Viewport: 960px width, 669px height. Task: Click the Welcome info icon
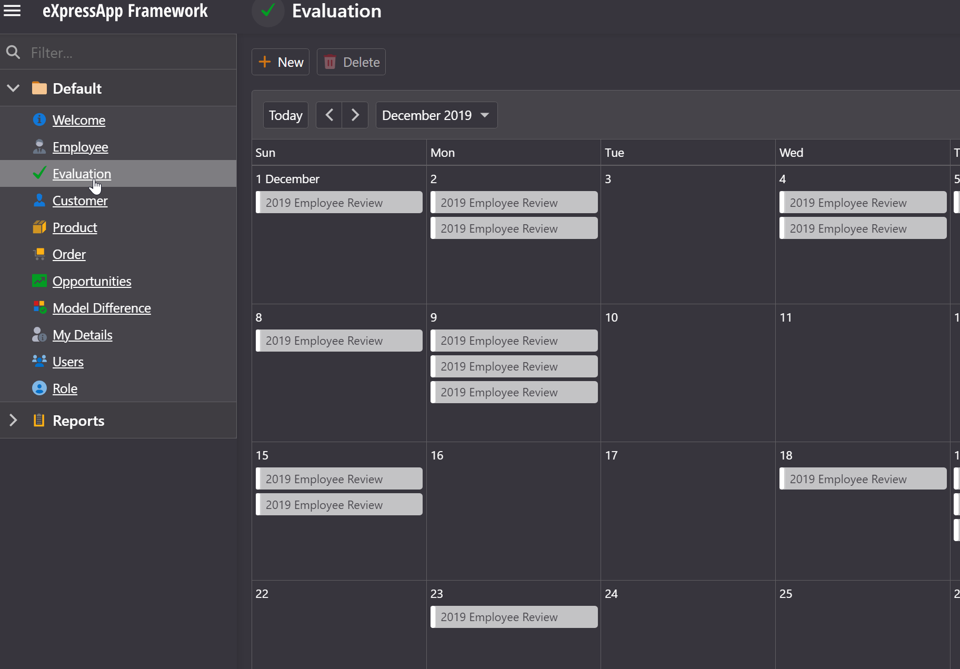coord(39,119)
